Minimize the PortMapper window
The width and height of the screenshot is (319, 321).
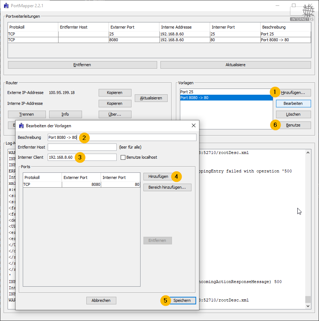[x=277, y=5]
